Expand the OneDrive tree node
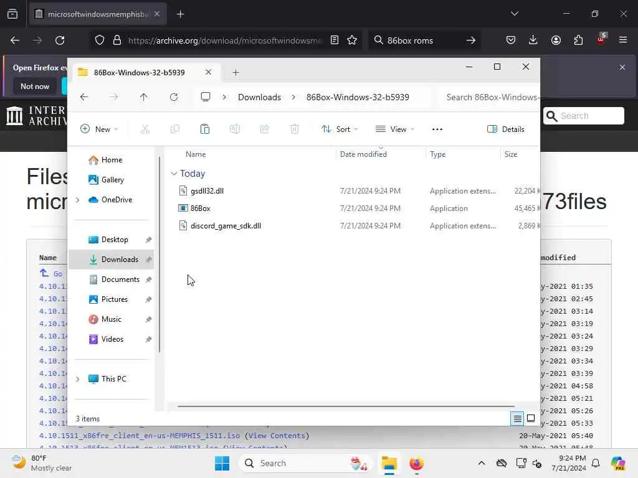This screenshot has width=638, height=478. click(78, 200)
